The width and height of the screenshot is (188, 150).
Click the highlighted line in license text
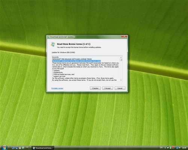tap(76, 61)
